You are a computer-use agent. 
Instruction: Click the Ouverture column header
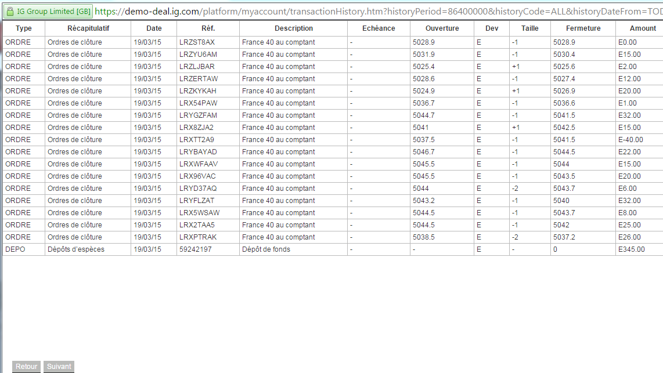click(x=442, y=28)
